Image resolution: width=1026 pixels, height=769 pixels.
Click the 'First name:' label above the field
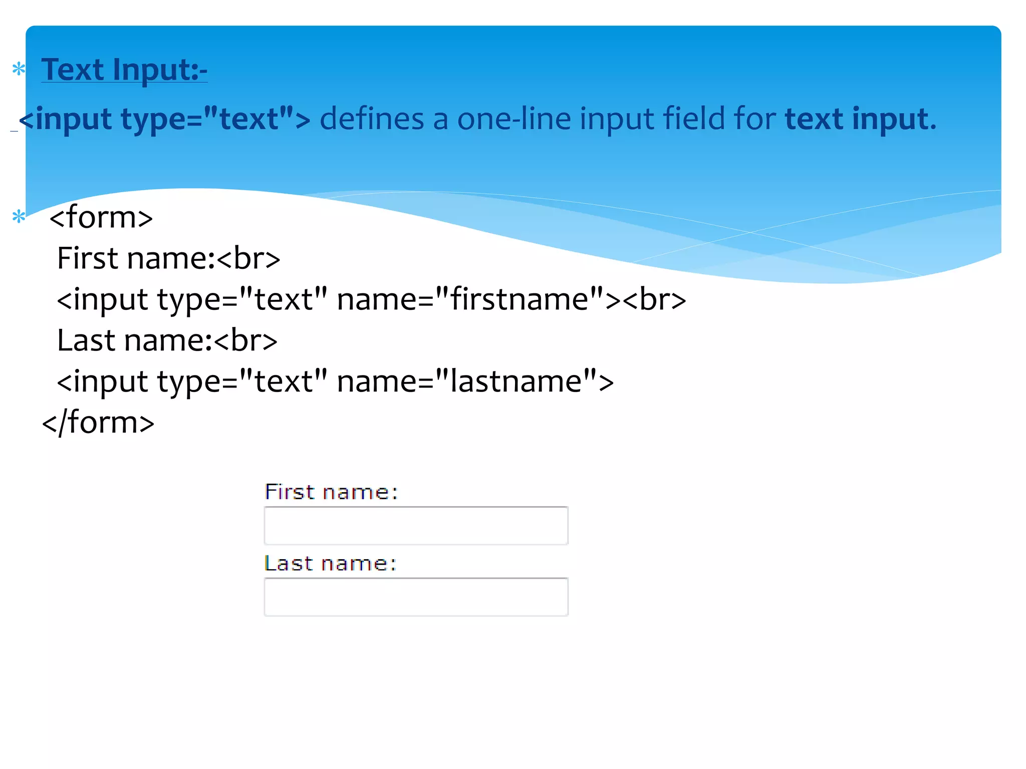click(331, 492)
